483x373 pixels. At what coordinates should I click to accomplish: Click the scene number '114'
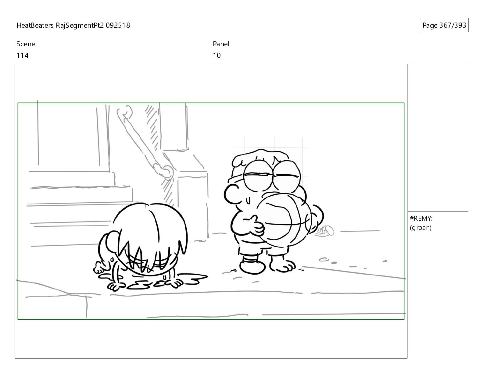[x=23, y=55]
